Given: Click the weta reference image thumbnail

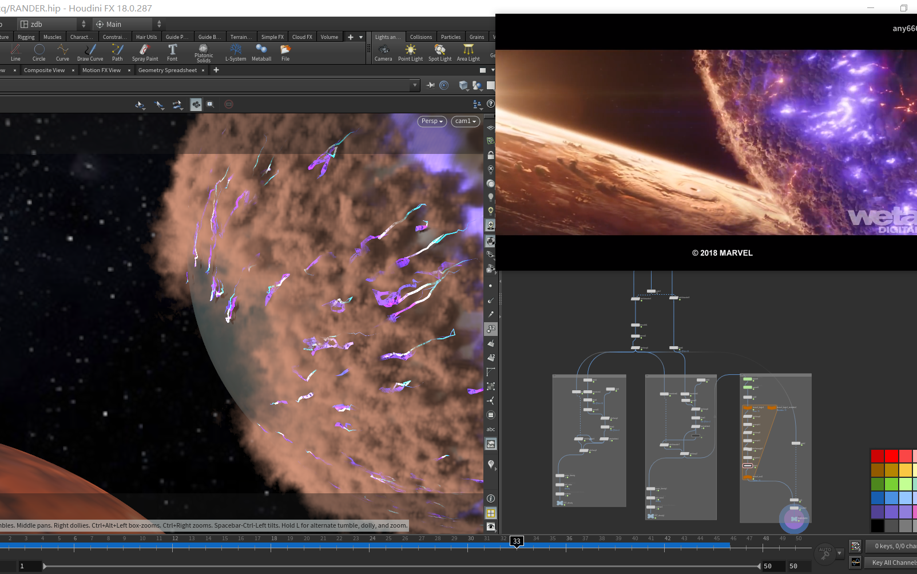Looking at the screenshot, I should pos(706,142).
